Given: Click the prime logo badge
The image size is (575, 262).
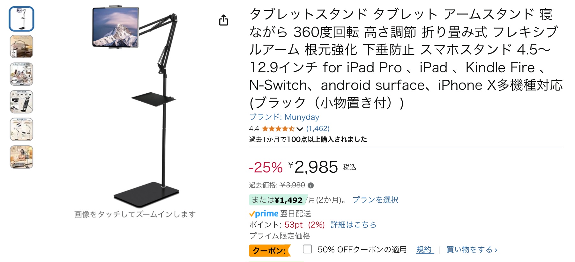Looking at the screenshot, I should pos(264,214).
